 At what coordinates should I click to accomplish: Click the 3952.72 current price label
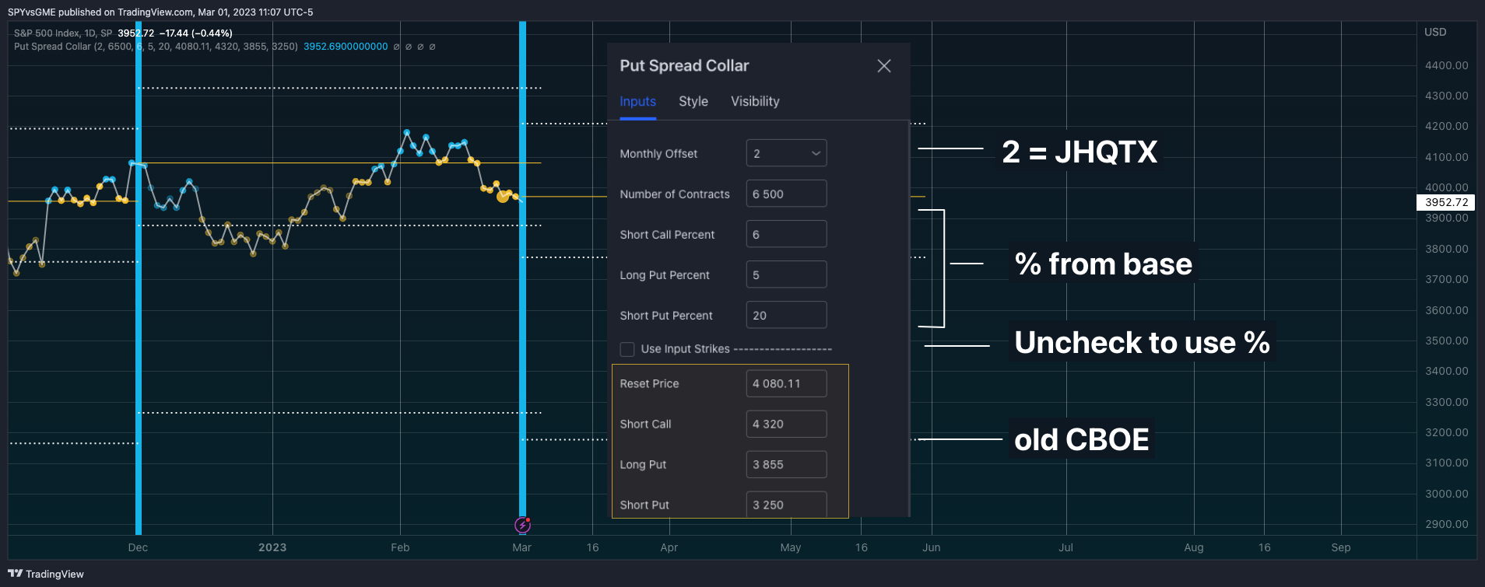1446,202
